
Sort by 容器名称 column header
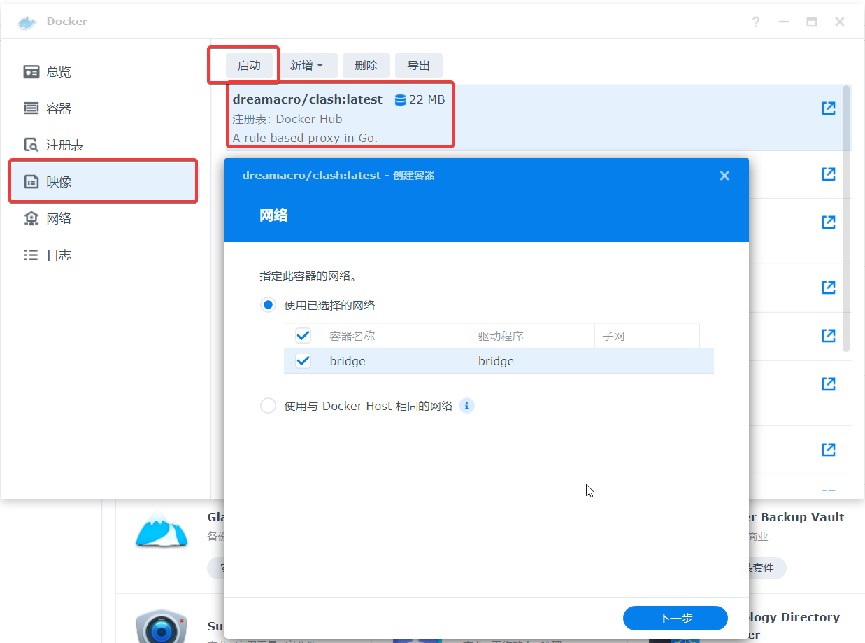pyautogui.click(x=396, y=336)
